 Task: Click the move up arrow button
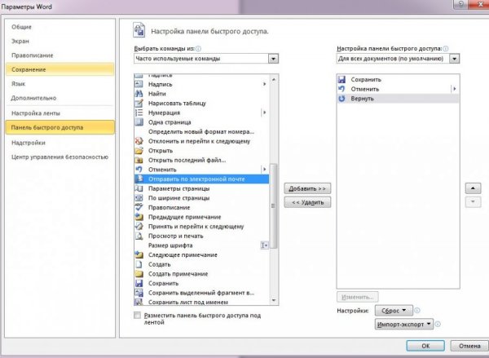point(471,188)
